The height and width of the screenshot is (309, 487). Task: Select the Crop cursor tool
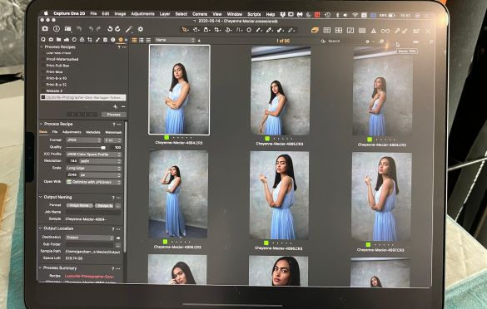[x=216, y=30]
